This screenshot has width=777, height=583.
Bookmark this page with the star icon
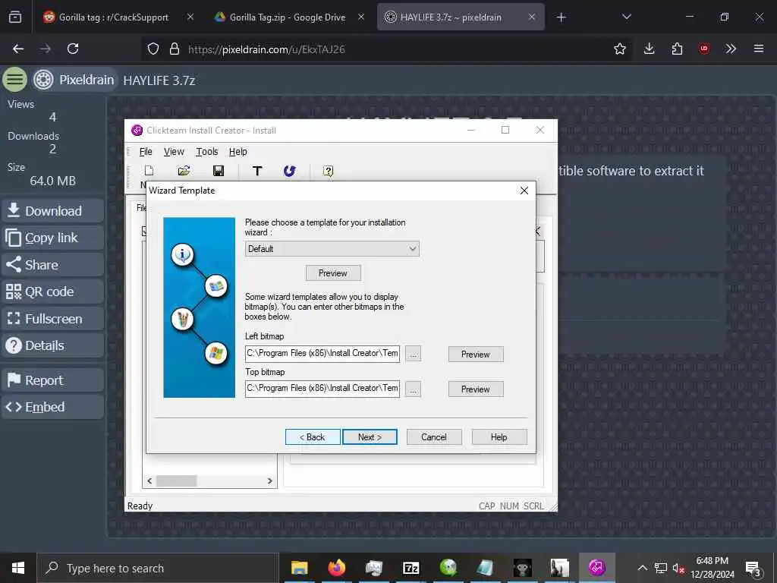(619, 49)
